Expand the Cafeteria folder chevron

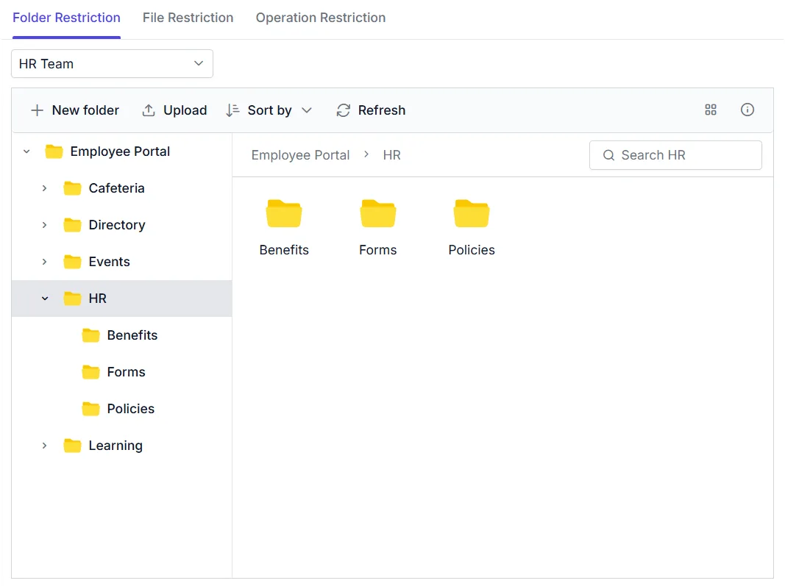tap(45, 188)
